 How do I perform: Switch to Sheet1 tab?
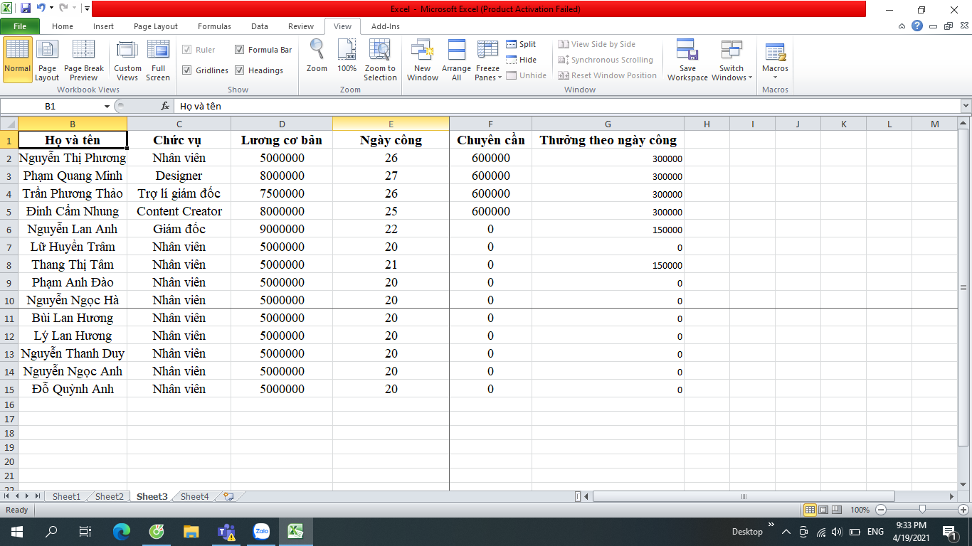(66, 496)
